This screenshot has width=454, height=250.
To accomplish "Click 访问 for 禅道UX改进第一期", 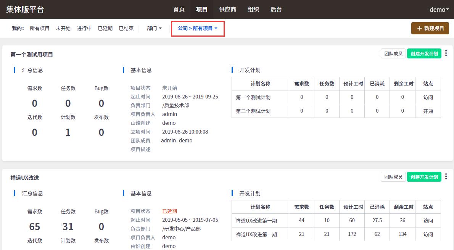I will [428, 221].
